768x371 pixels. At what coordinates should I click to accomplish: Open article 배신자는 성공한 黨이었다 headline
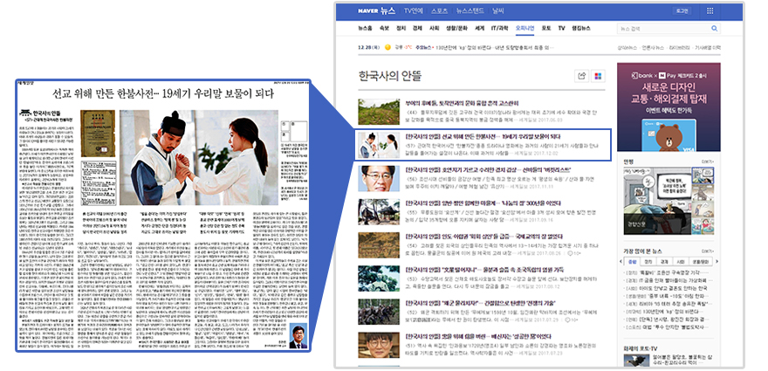[x=478, y=337]
